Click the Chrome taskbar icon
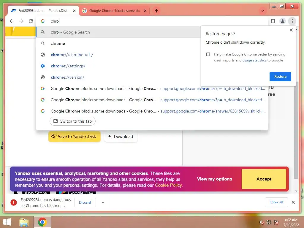Screen dimensions: 304x228 coord(42,222)
